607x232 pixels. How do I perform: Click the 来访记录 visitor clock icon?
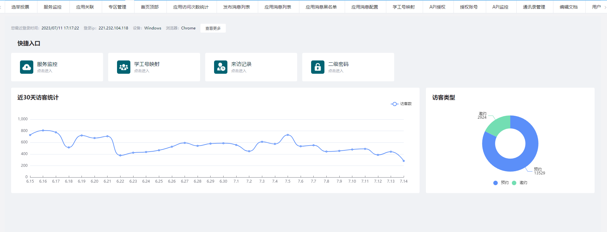pos(221,67)
